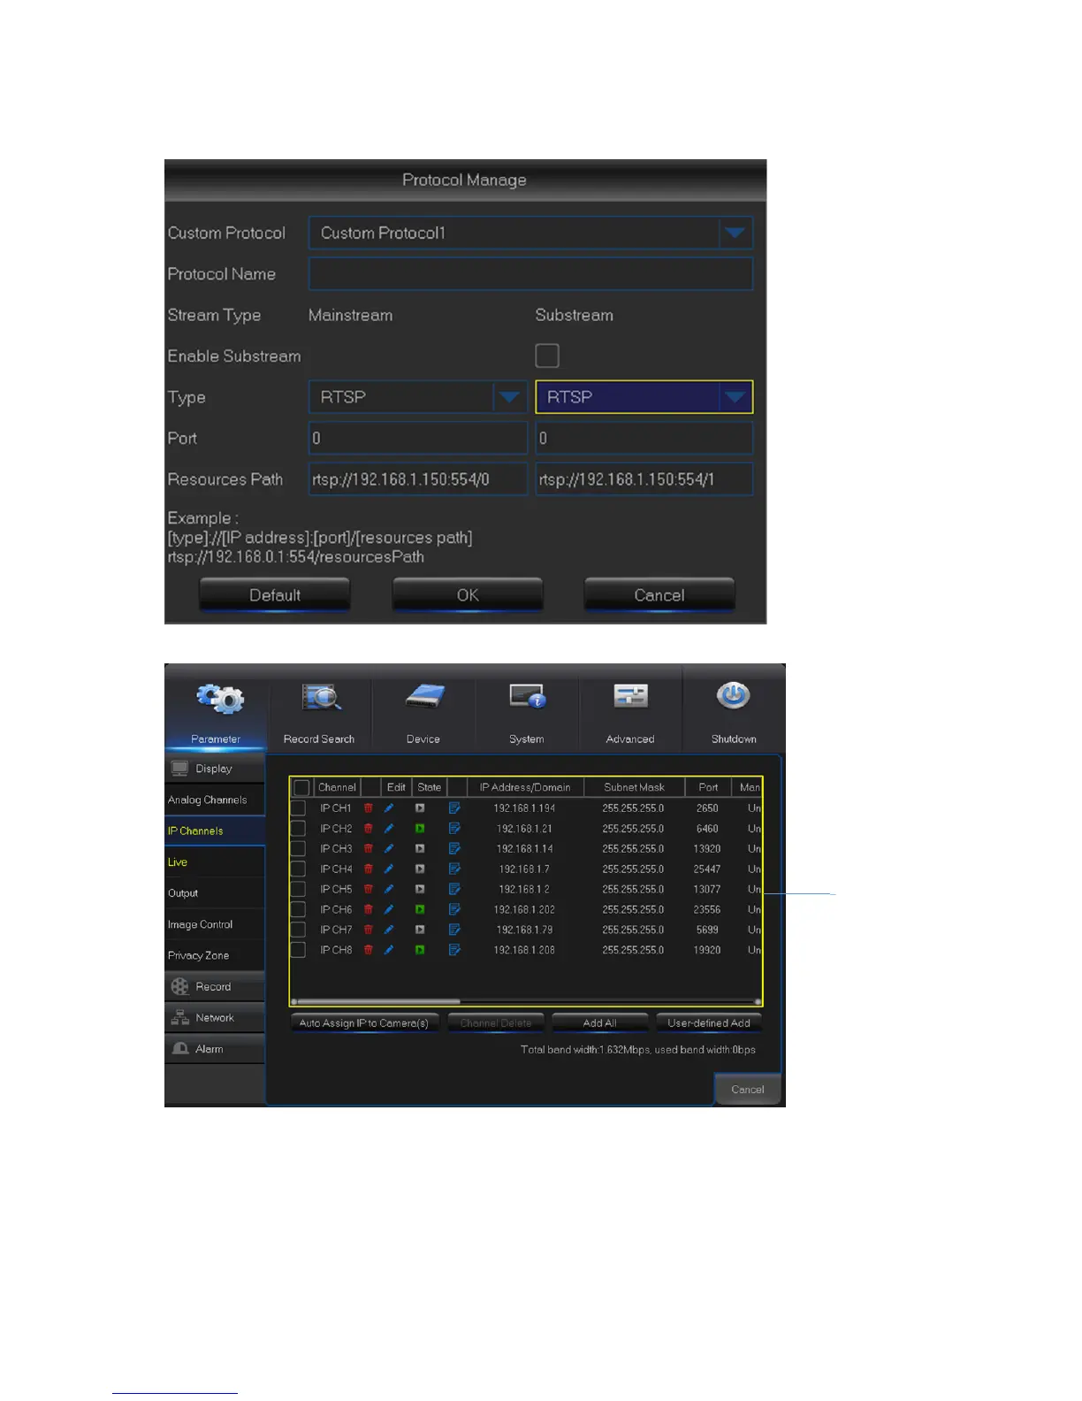Open the System menu icon
This screenshot has width=1082, height=1401.
[528, 696]
